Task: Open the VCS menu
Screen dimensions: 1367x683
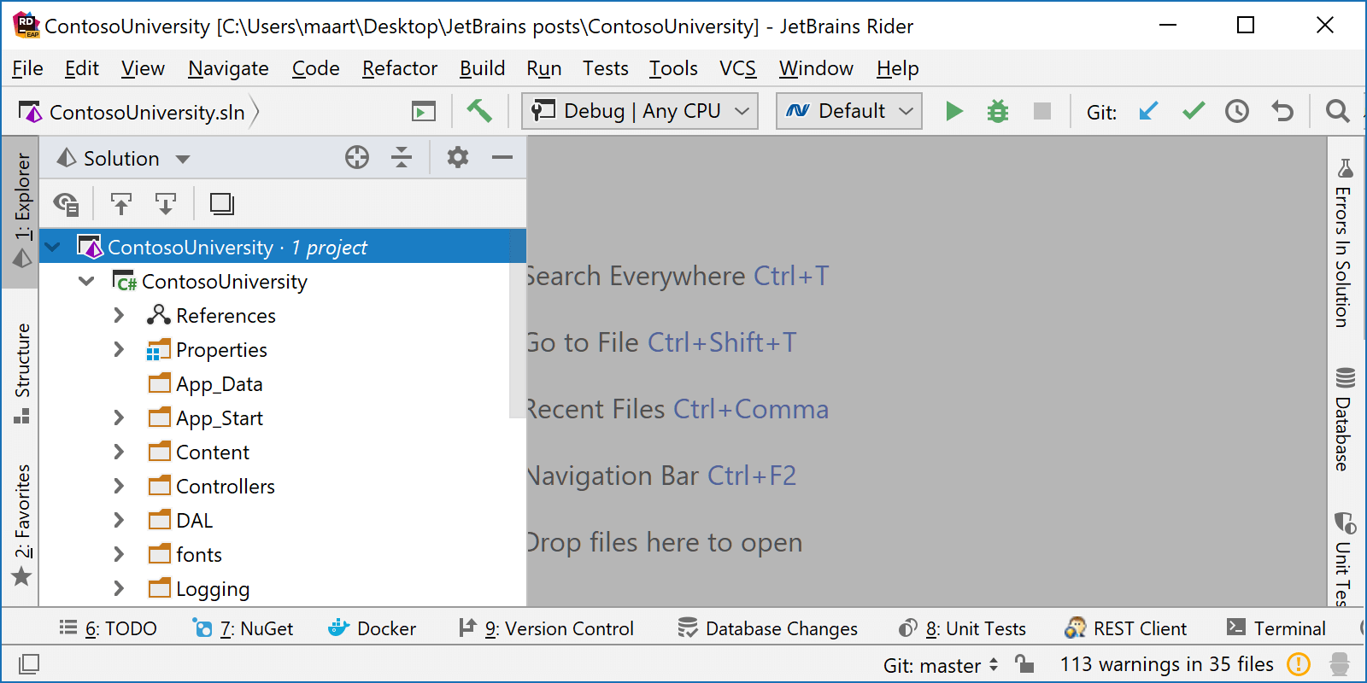Action: click(737, 68)
